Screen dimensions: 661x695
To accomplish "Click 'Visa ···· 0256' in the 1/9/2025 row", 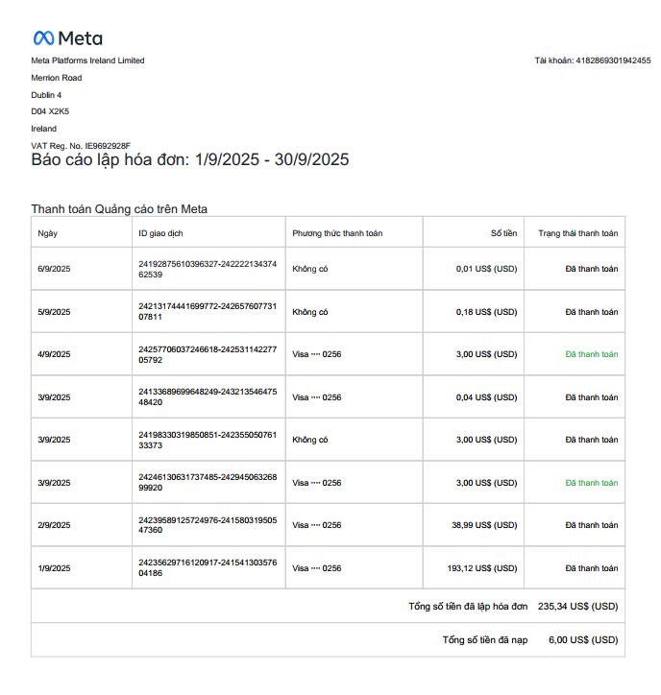I will (x=317, y=568).
